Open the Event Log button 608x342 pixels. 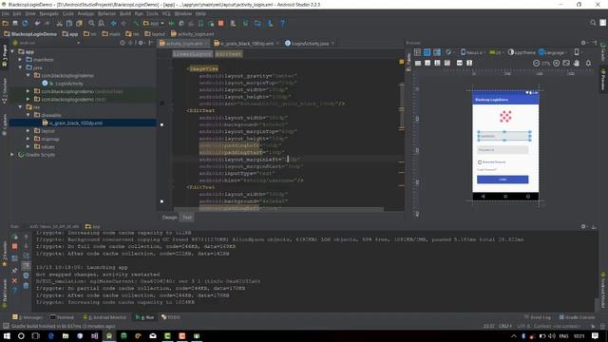coord(538,317)
